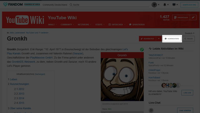Expand the 'und 11 weiteren' categories

[42, 33]
